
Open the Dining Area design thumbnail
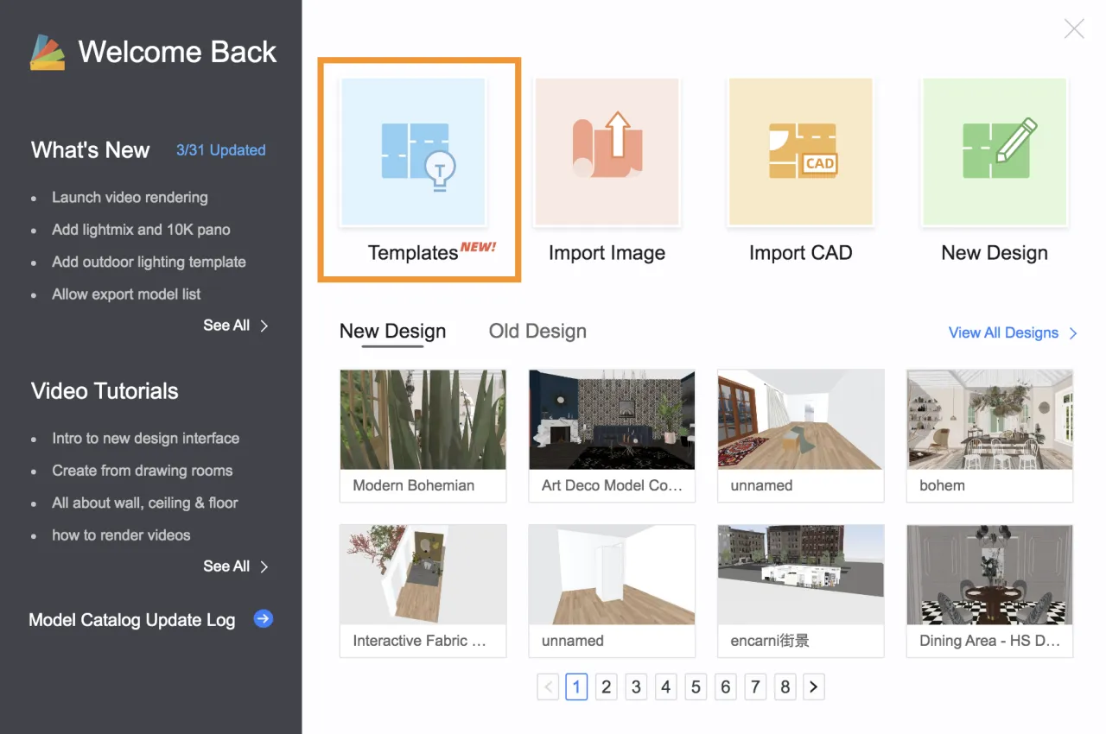pos(989,575)
